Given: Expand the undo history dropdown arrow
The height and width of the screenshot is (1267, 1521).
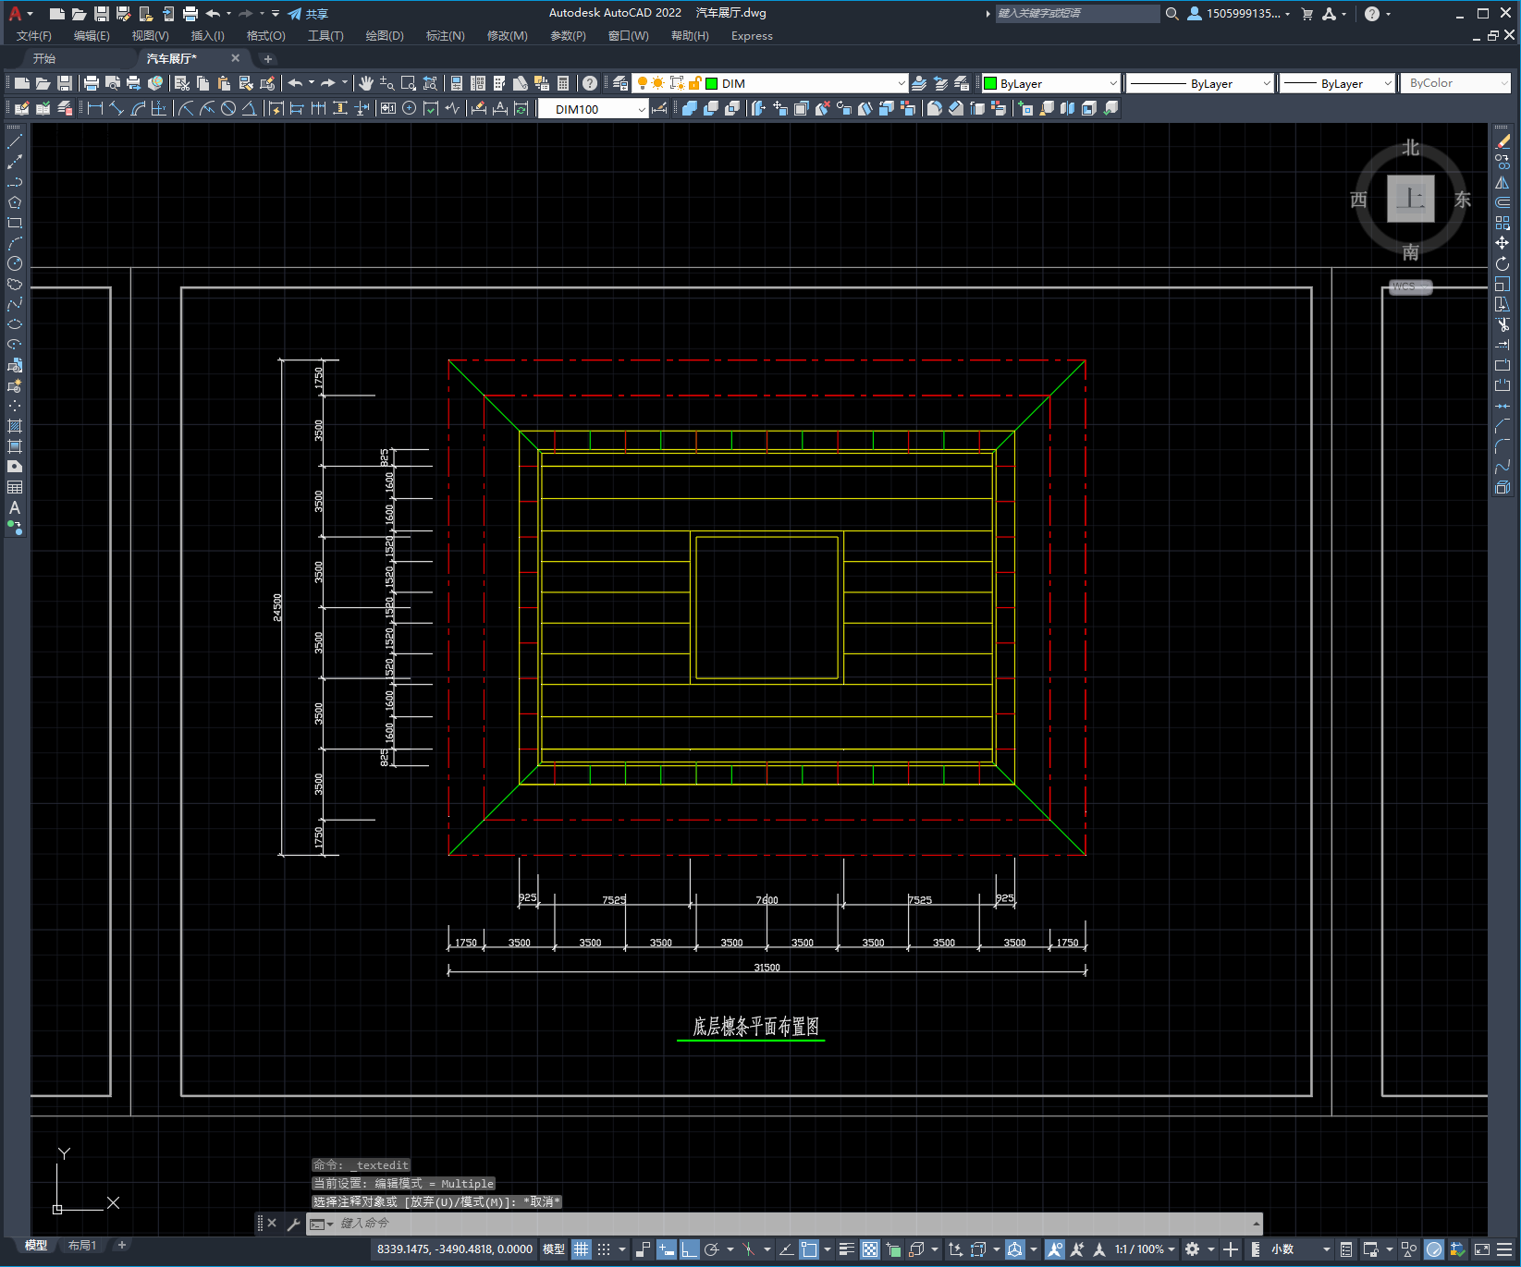Looking at the screenshot, I should point(312,83).
